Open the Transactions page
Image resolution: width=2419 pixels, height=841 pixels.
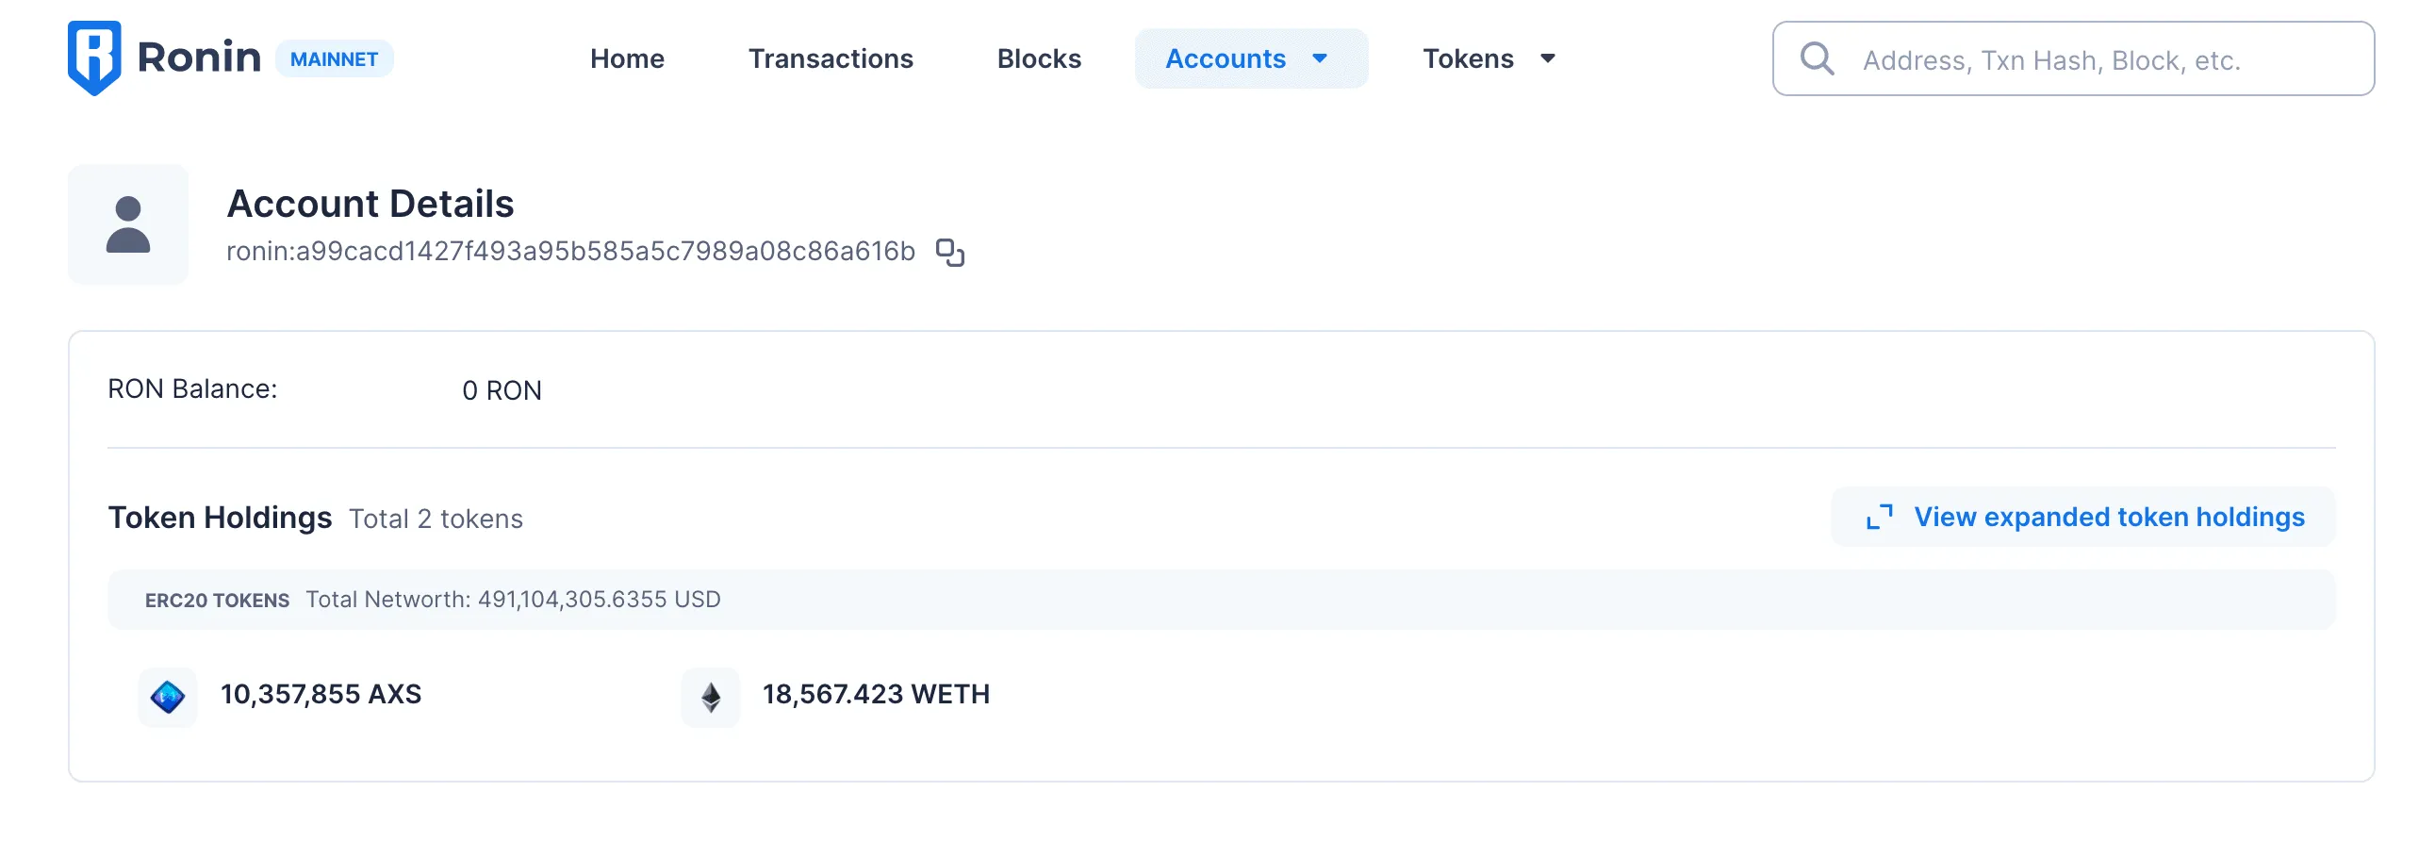[831, 58]
